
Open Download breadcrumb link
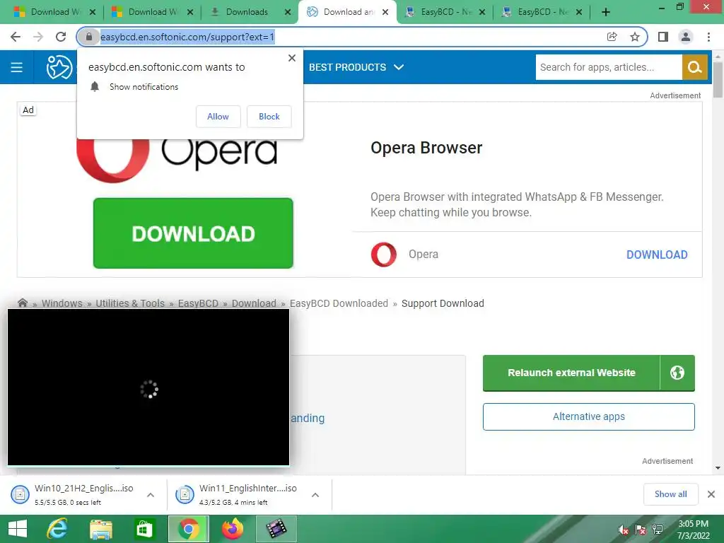(254, 303)
